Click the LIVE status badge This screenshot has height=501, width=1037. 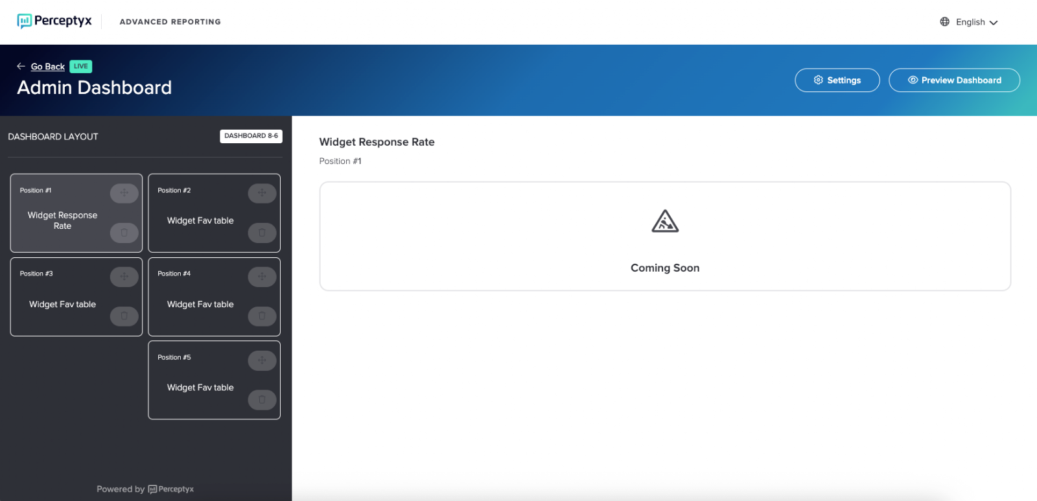[81, 66]
